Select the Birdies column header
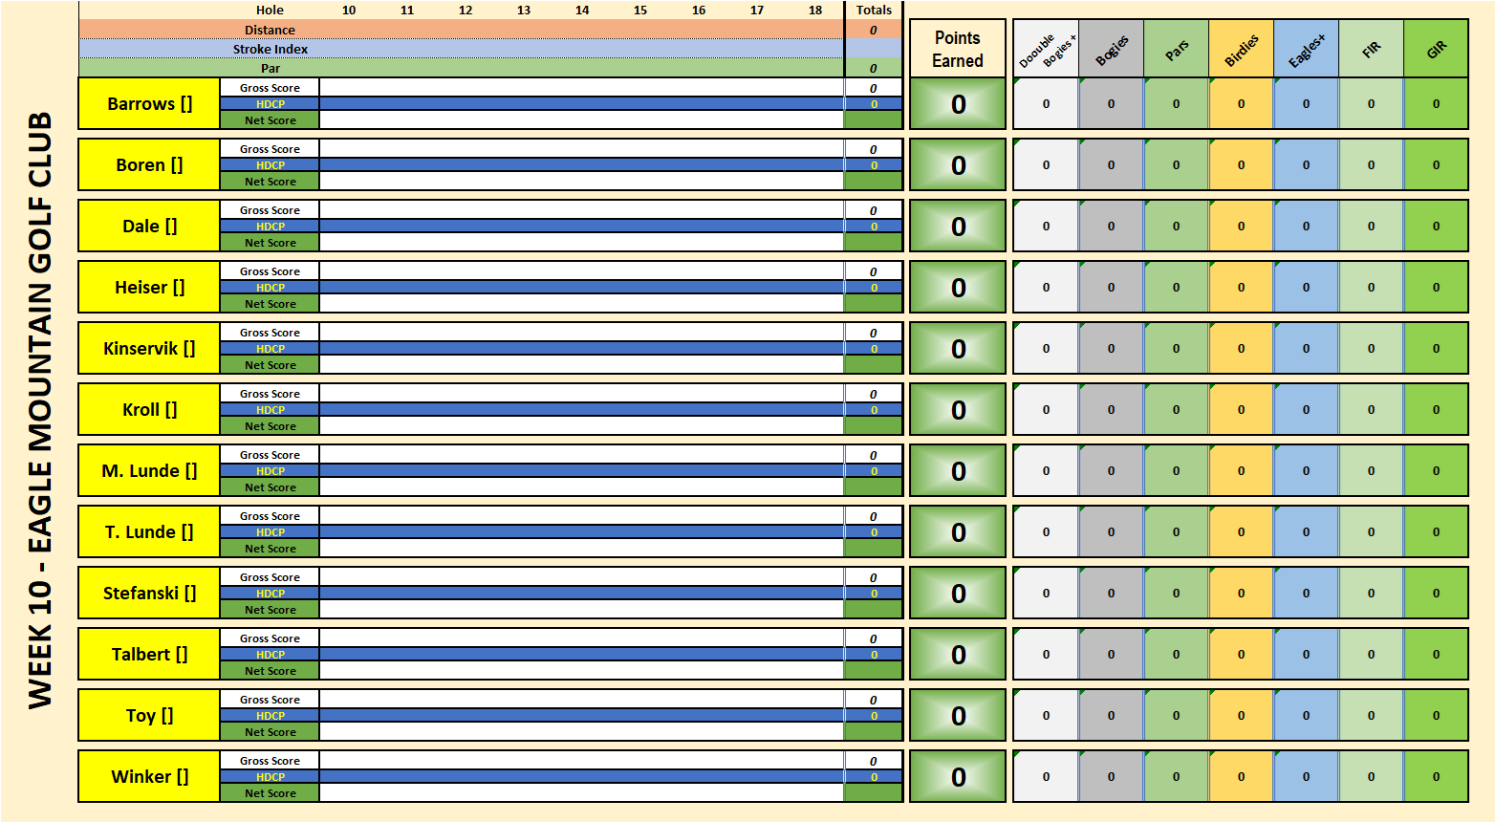The width and height of the screenshot is (1495, 822). coord(1241,49)
